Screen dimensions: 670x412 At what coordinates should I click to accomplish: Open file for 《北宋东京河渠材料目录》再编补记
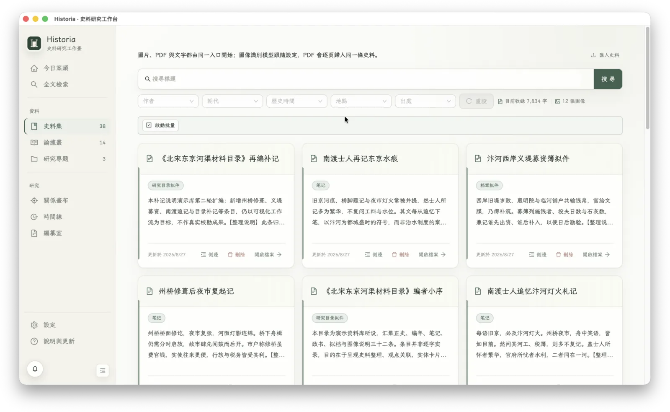pyautogui.click(x=268, y=254)
